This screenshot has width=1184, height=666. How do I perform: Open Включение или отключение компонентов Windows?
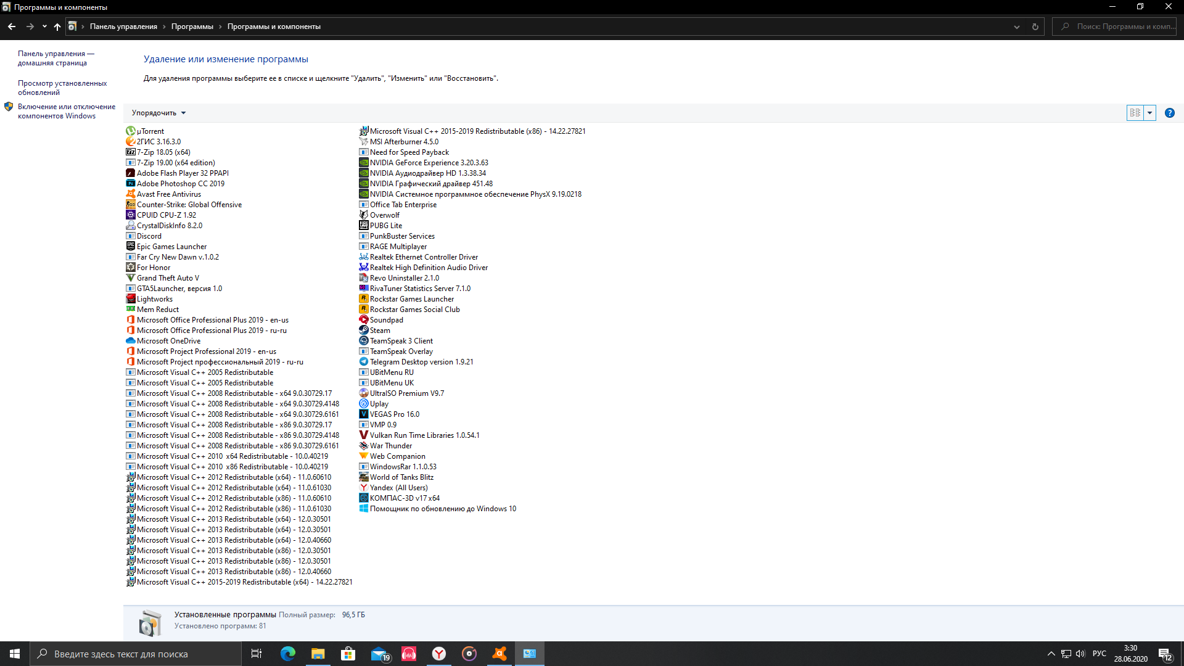point(67,111)
